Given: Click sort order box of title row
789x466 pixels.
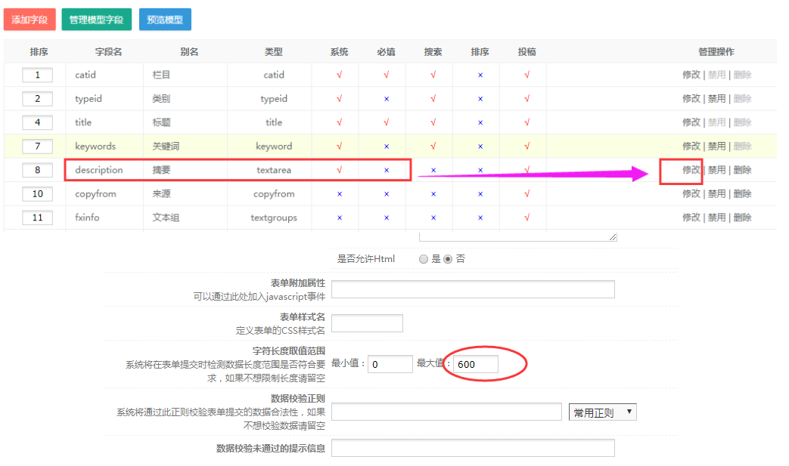Looking at the screenshot, I should (x=37, y=122).
